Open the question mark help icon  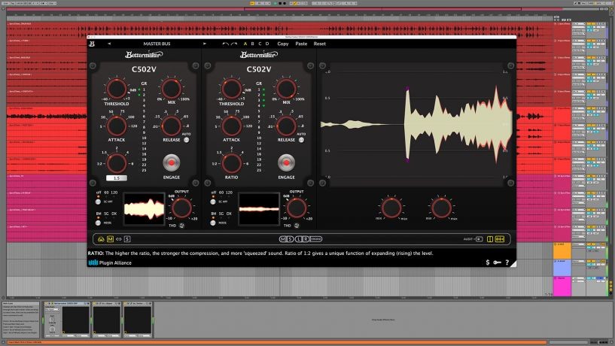[x=507, y=263]
